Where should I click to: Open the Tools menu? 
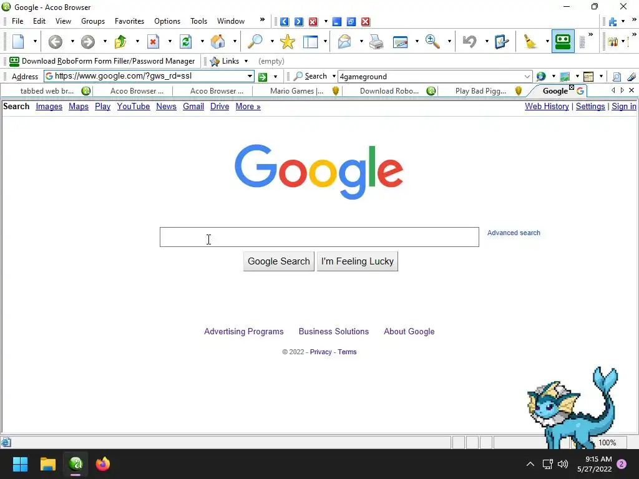[198, 21]
